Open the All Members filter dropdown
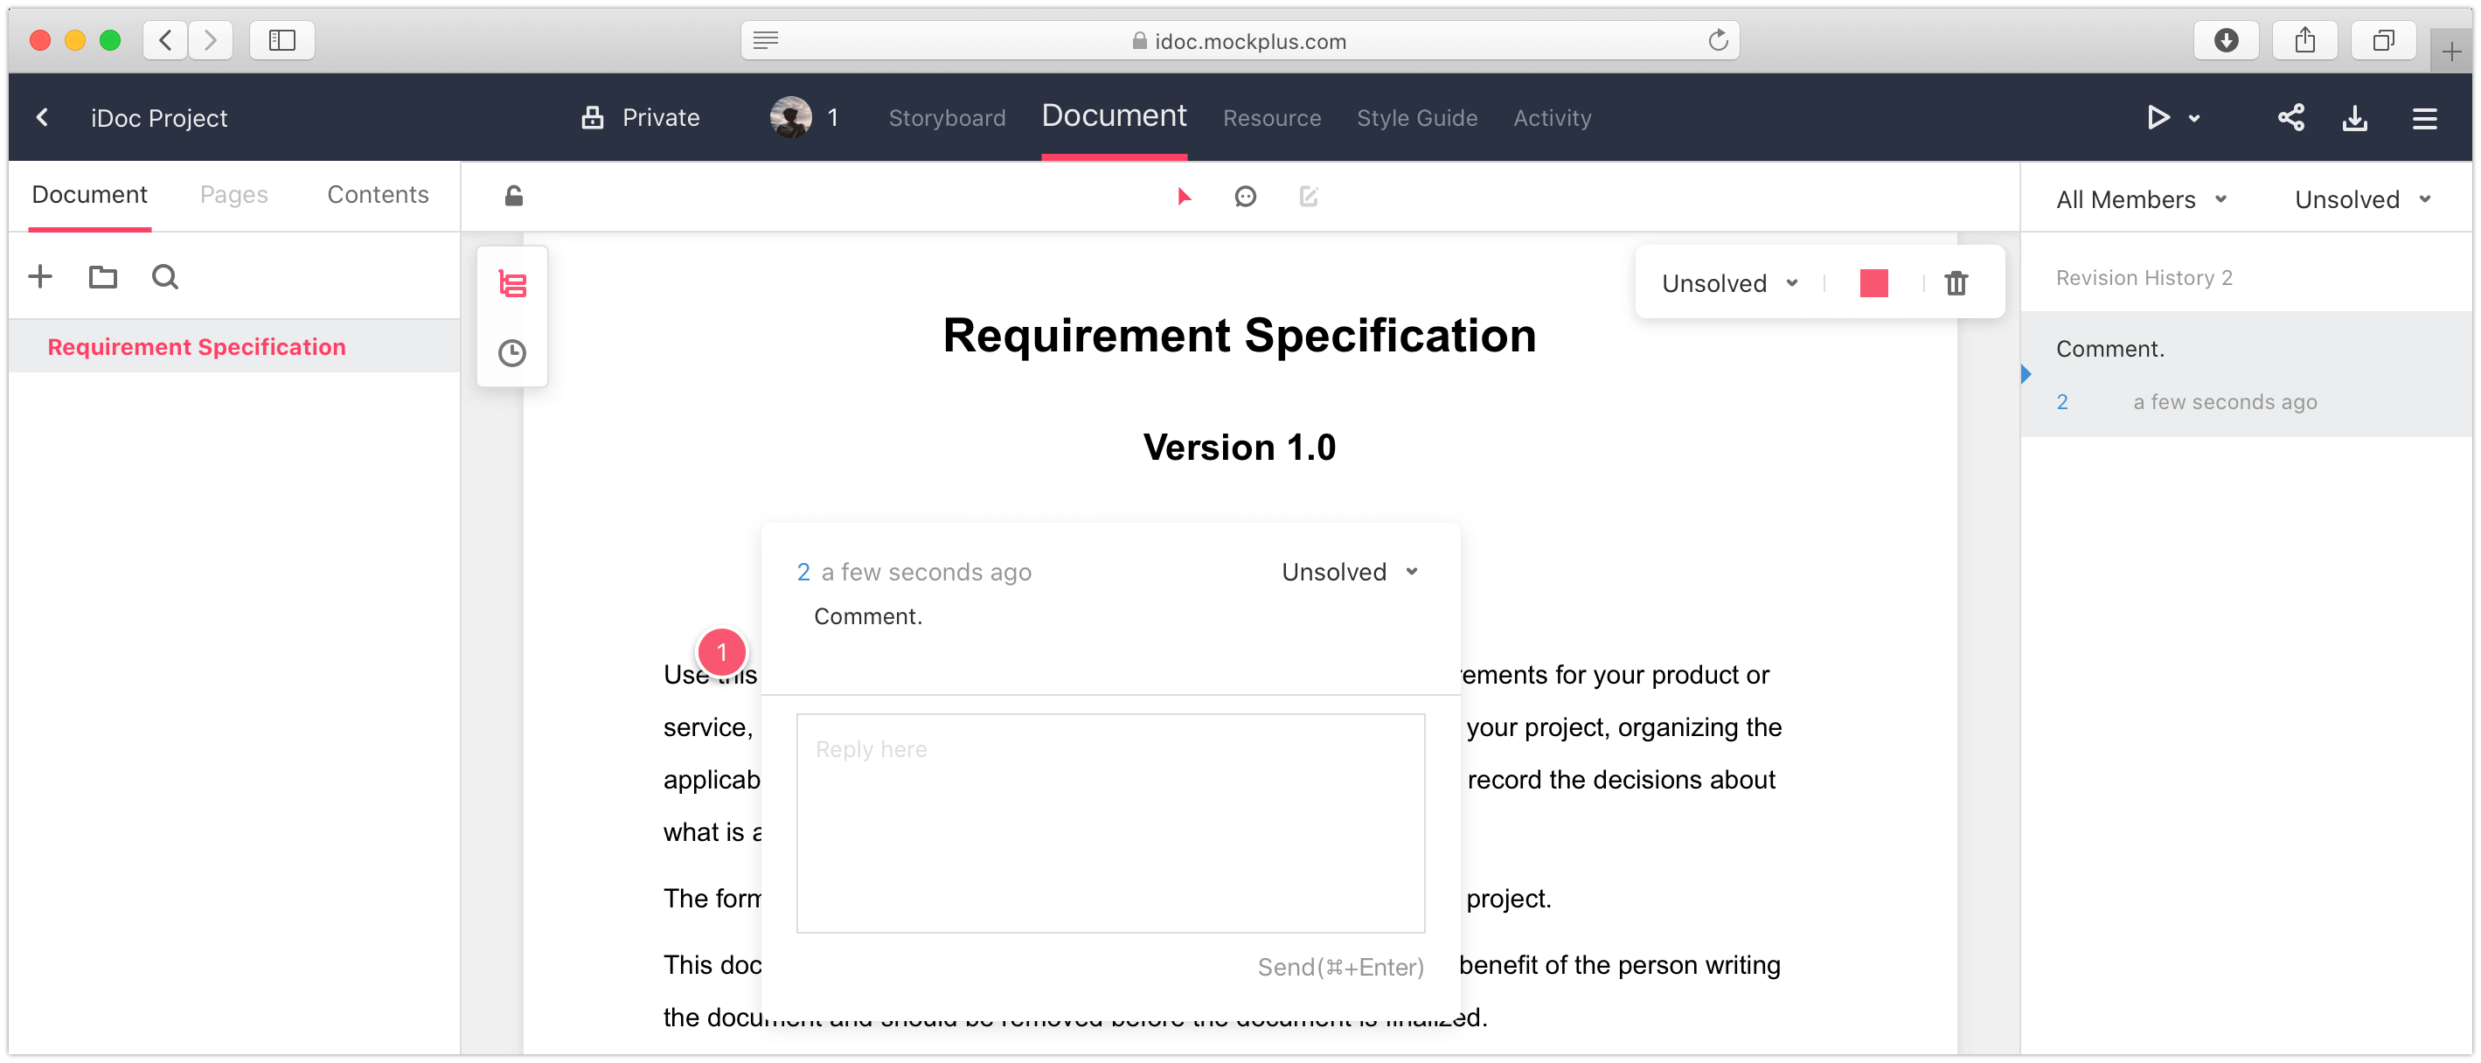Image resolution: width=2481 pixels, height=1063 pixels. [2142, 199]
